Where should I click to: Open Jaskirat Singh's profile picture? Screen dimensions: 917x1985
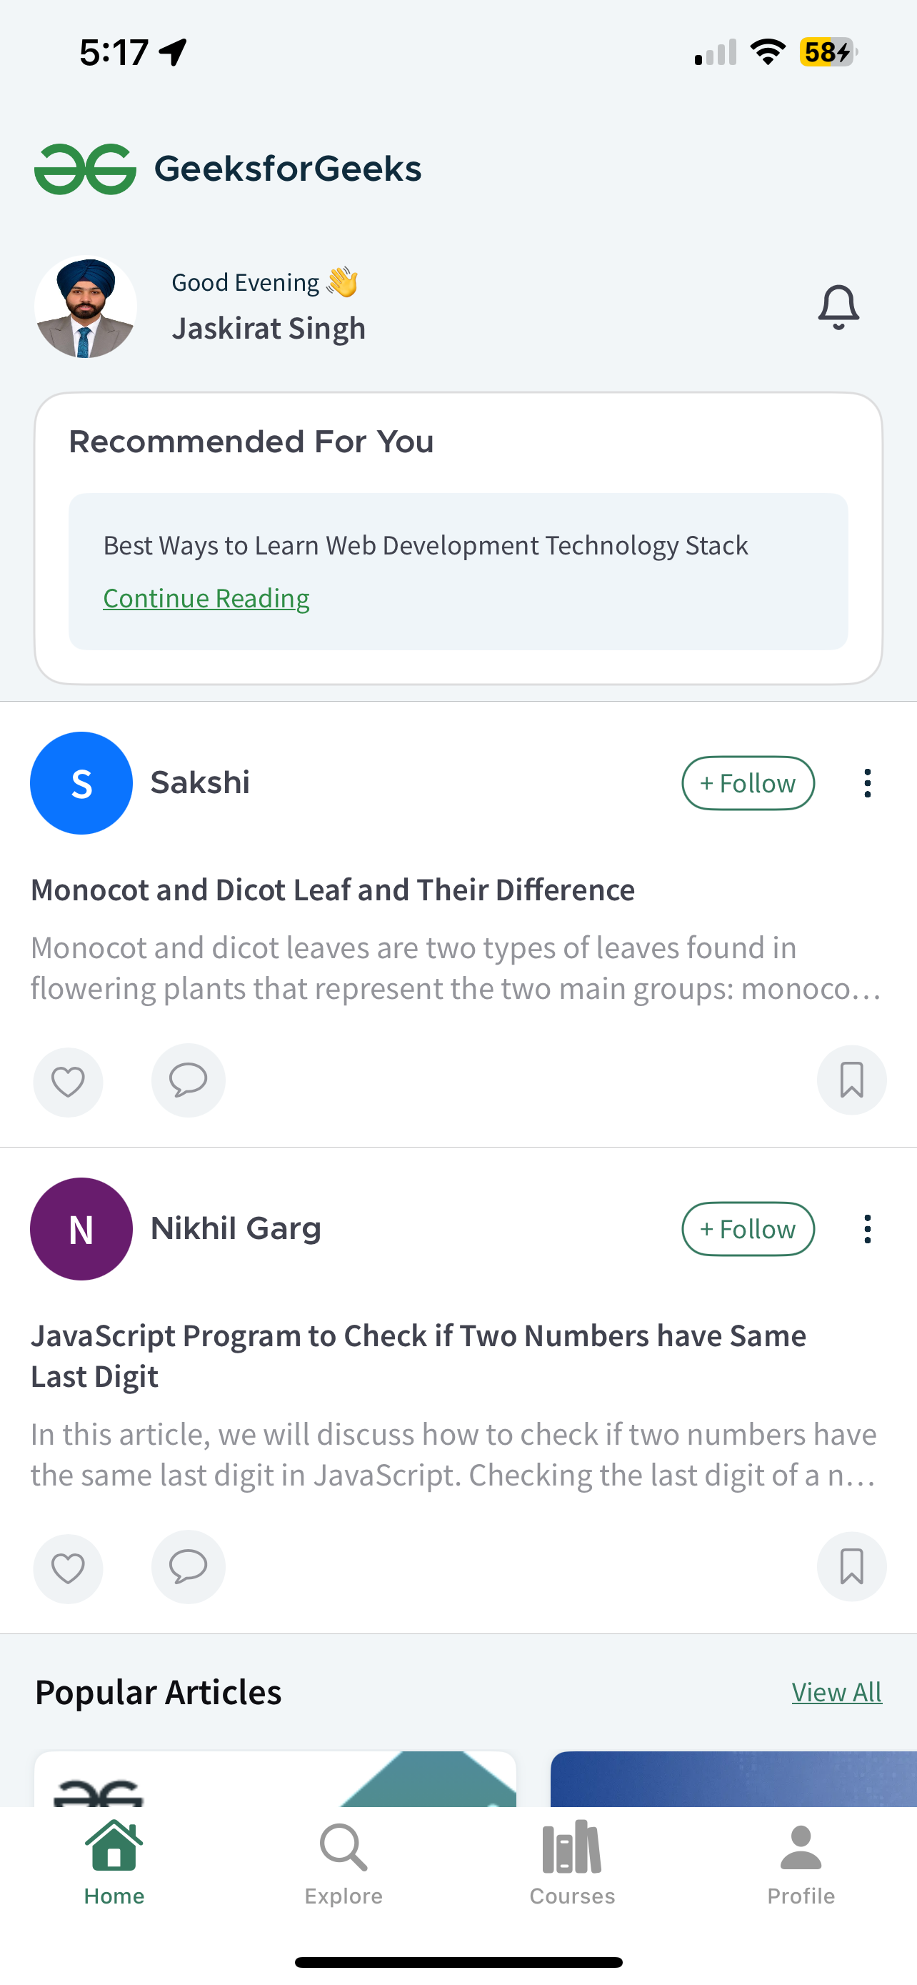click(86, 307)
